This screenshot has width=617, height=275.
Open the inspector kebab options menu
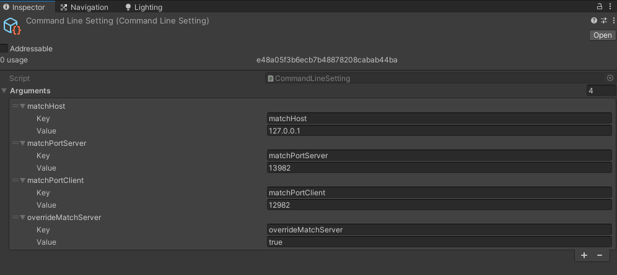click(x=612, y=6)
